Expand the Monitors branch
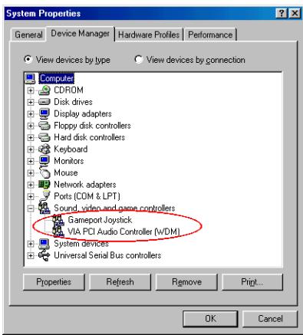 [x=31, y=161]
